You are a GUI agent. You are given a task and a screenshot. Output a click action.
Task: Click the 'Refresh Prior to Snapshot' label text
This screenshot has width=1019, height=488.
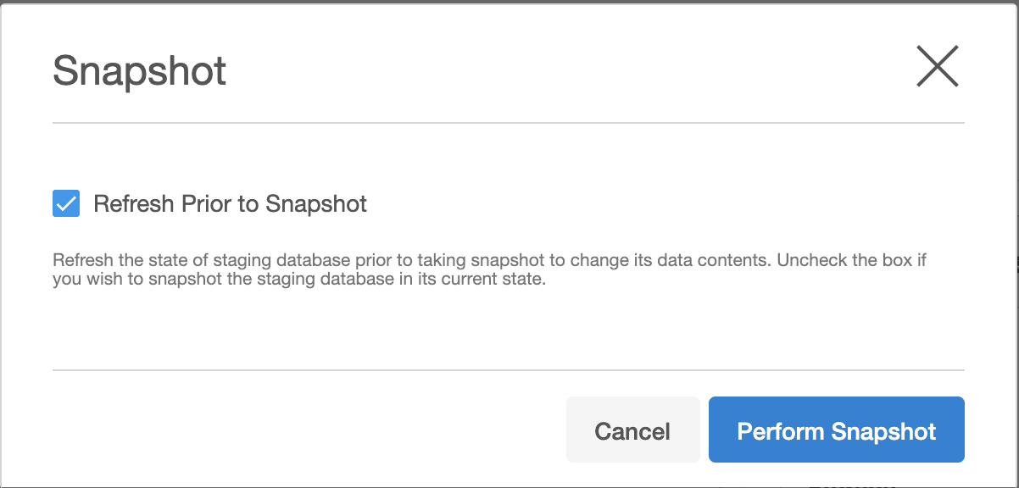(x=230, y=204)
